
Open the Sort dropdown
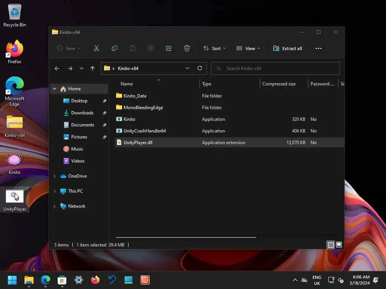tap(214, 49)
